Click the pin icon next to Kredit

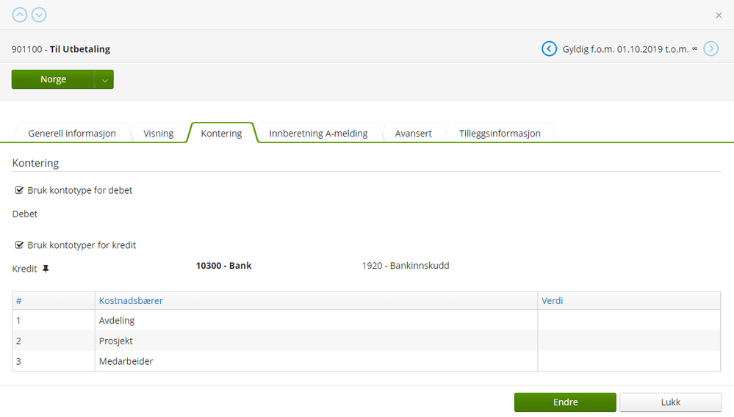click(x=46, y=269)
